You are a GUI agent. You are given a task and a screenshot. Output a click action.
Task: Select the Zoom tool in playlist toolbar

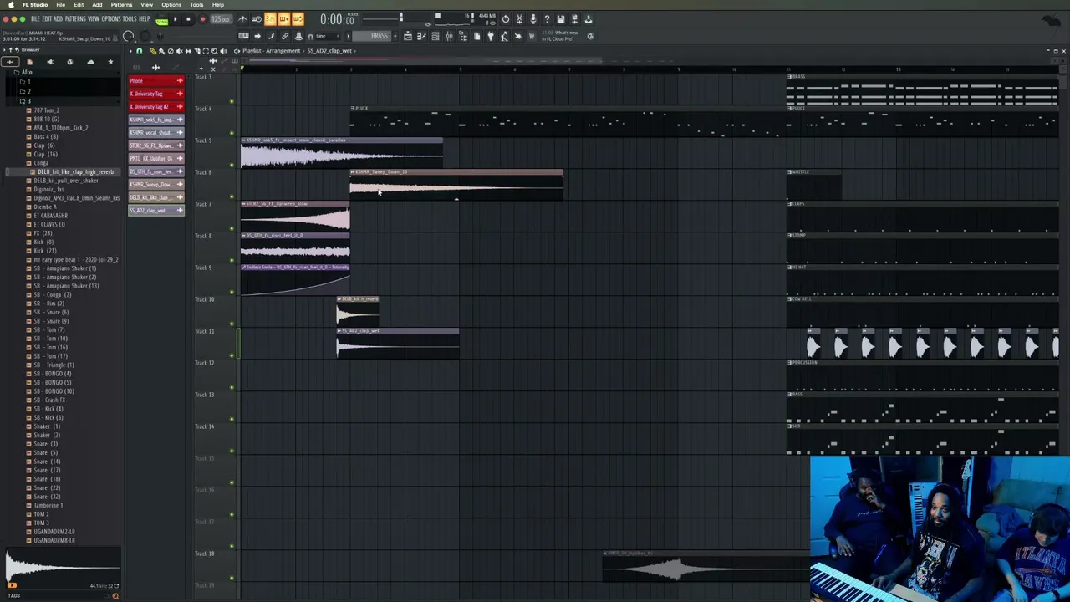[214, 51]
